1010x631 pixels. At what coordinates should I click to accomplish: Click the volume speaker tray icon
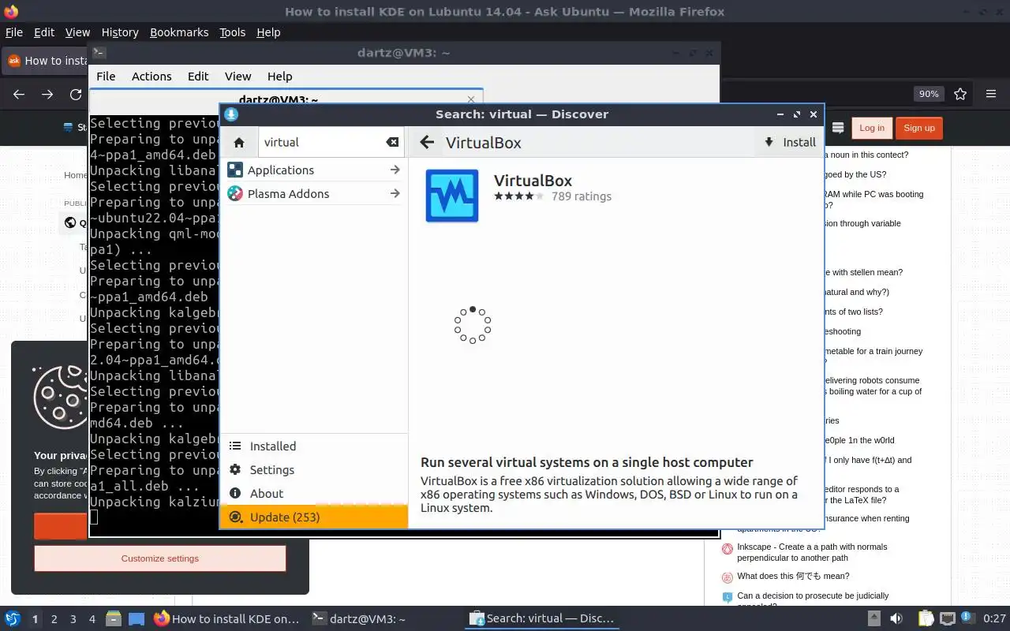[896, 618]
